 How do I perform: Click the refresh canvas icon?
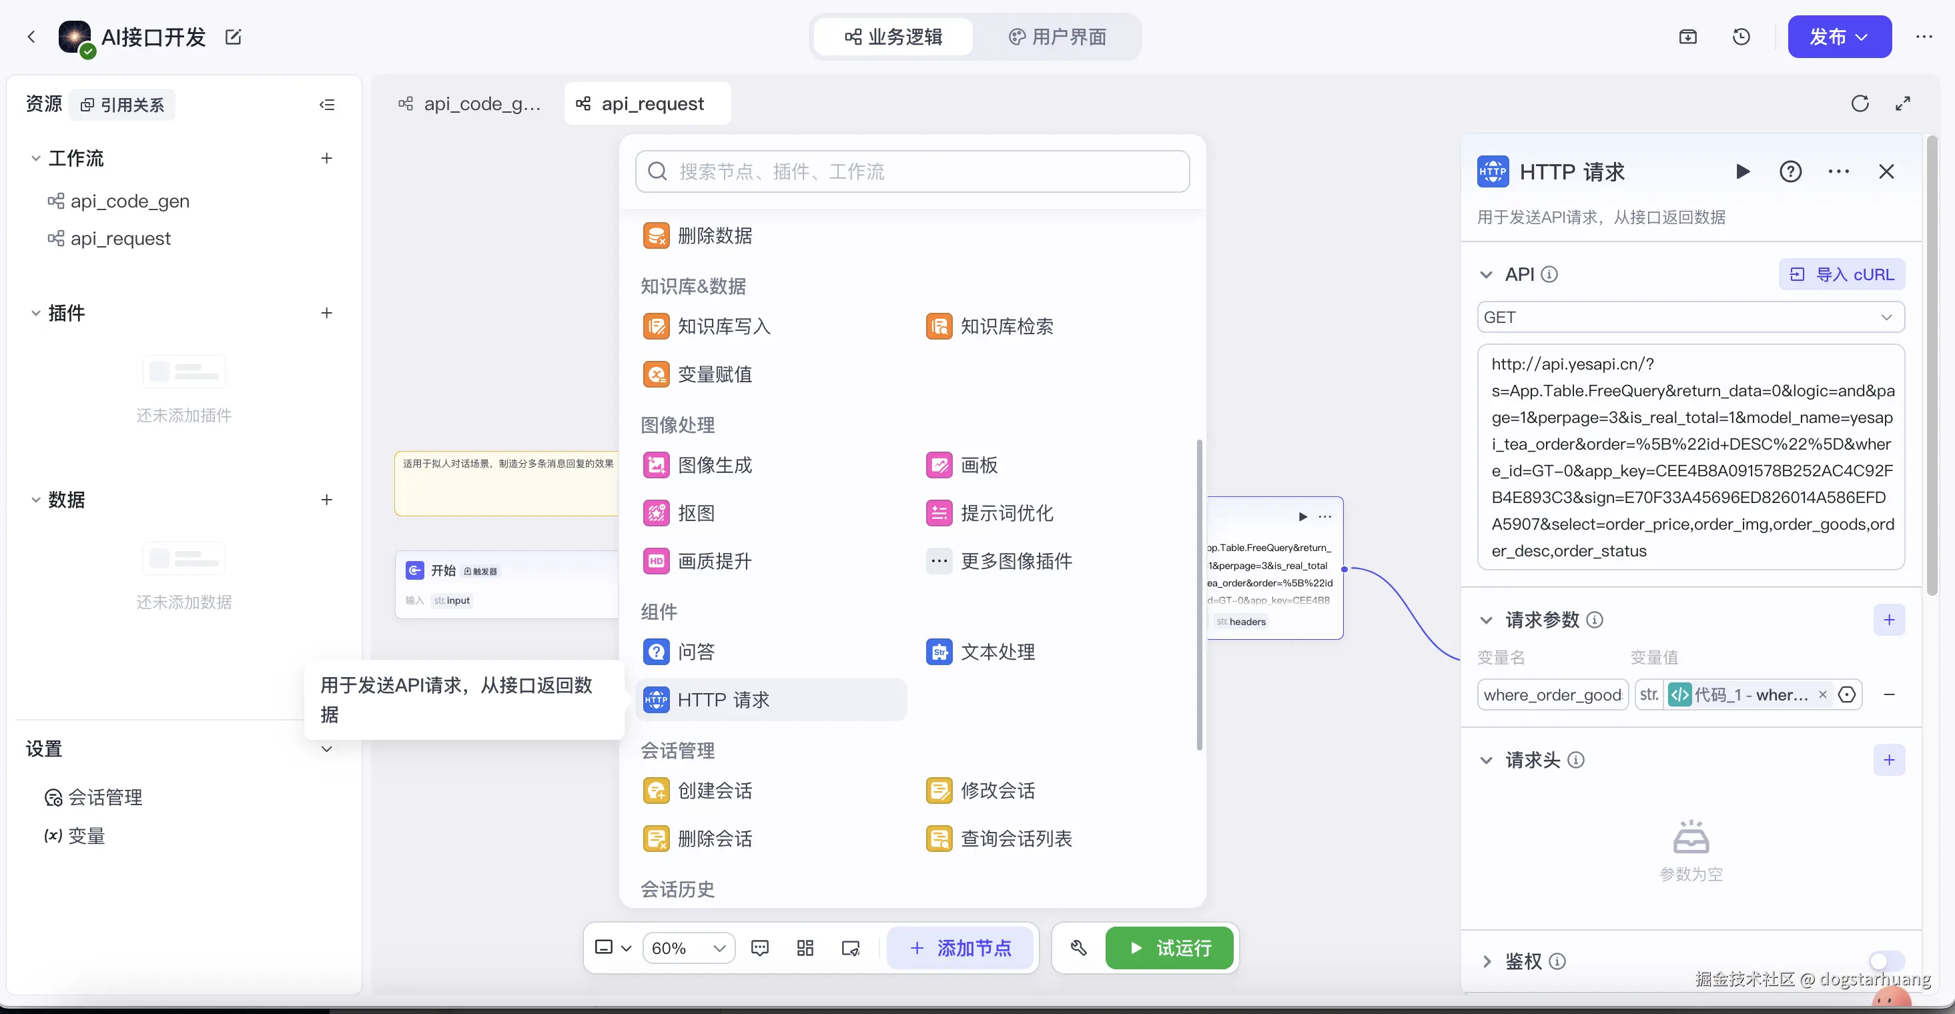(1860, 104)
